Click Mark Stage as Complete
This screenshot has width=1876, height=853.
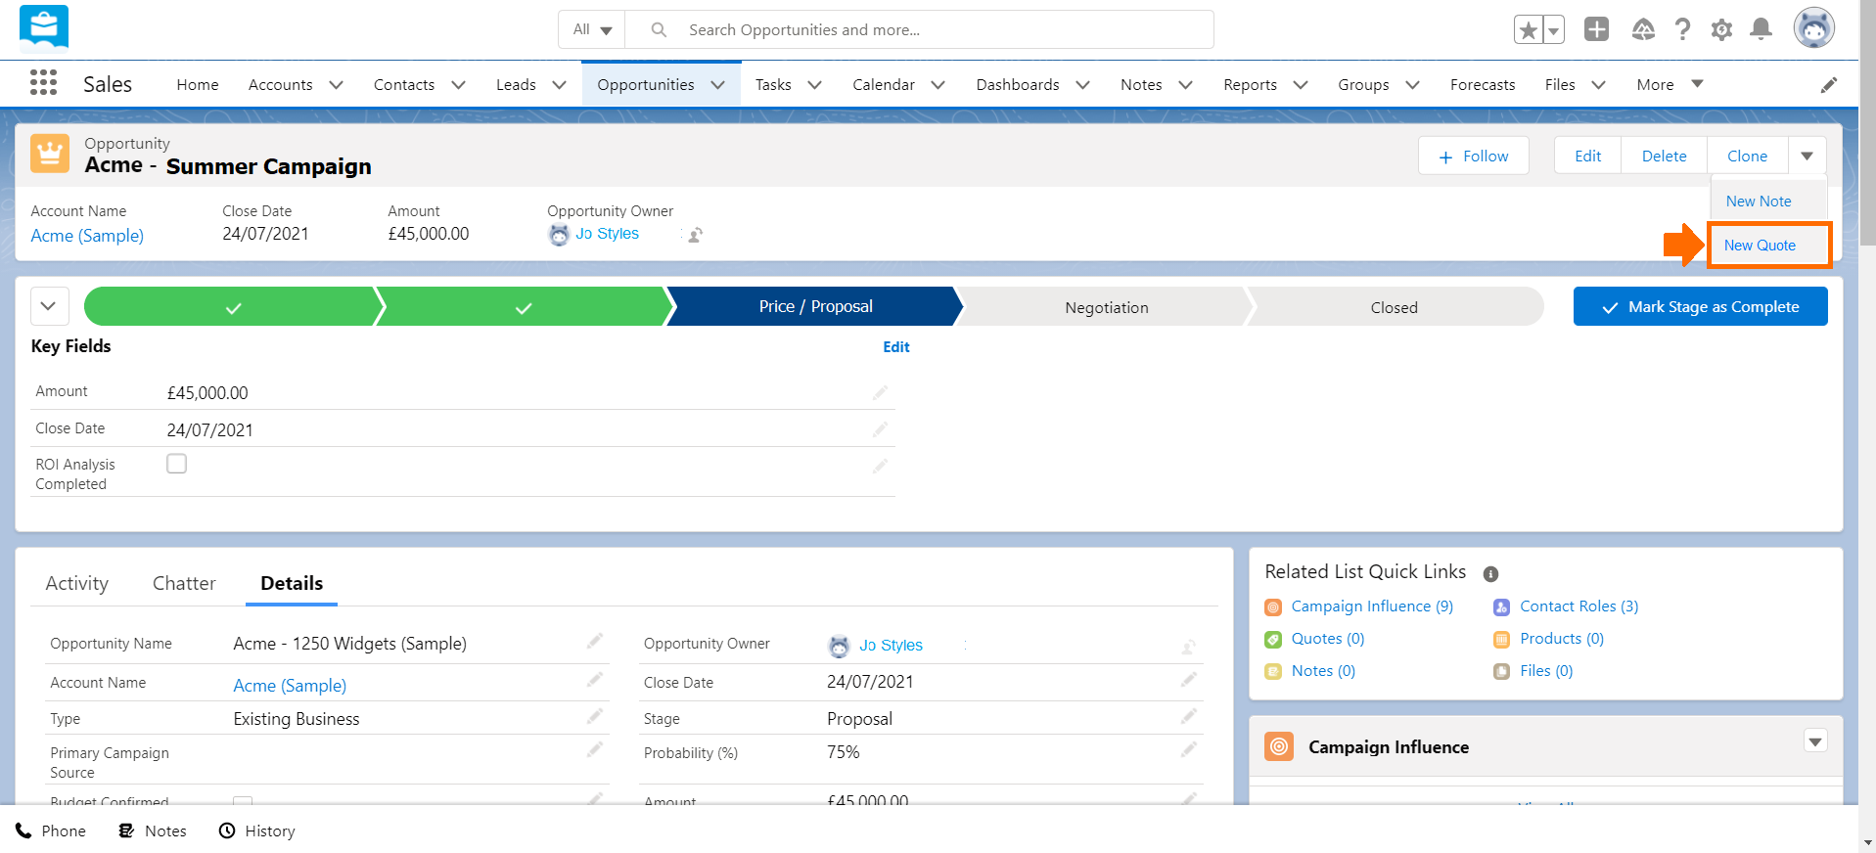[1700, 306]
